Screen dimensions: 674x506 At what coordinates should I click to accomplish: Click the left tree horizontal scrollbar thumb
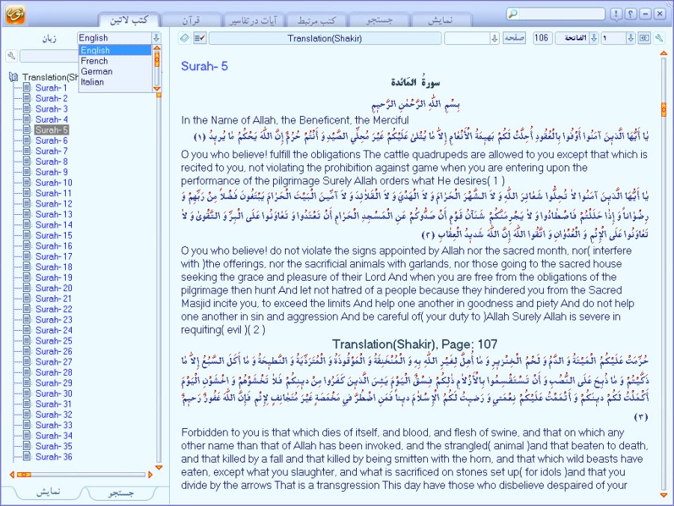pyautogui.click(x=24, y=475)
